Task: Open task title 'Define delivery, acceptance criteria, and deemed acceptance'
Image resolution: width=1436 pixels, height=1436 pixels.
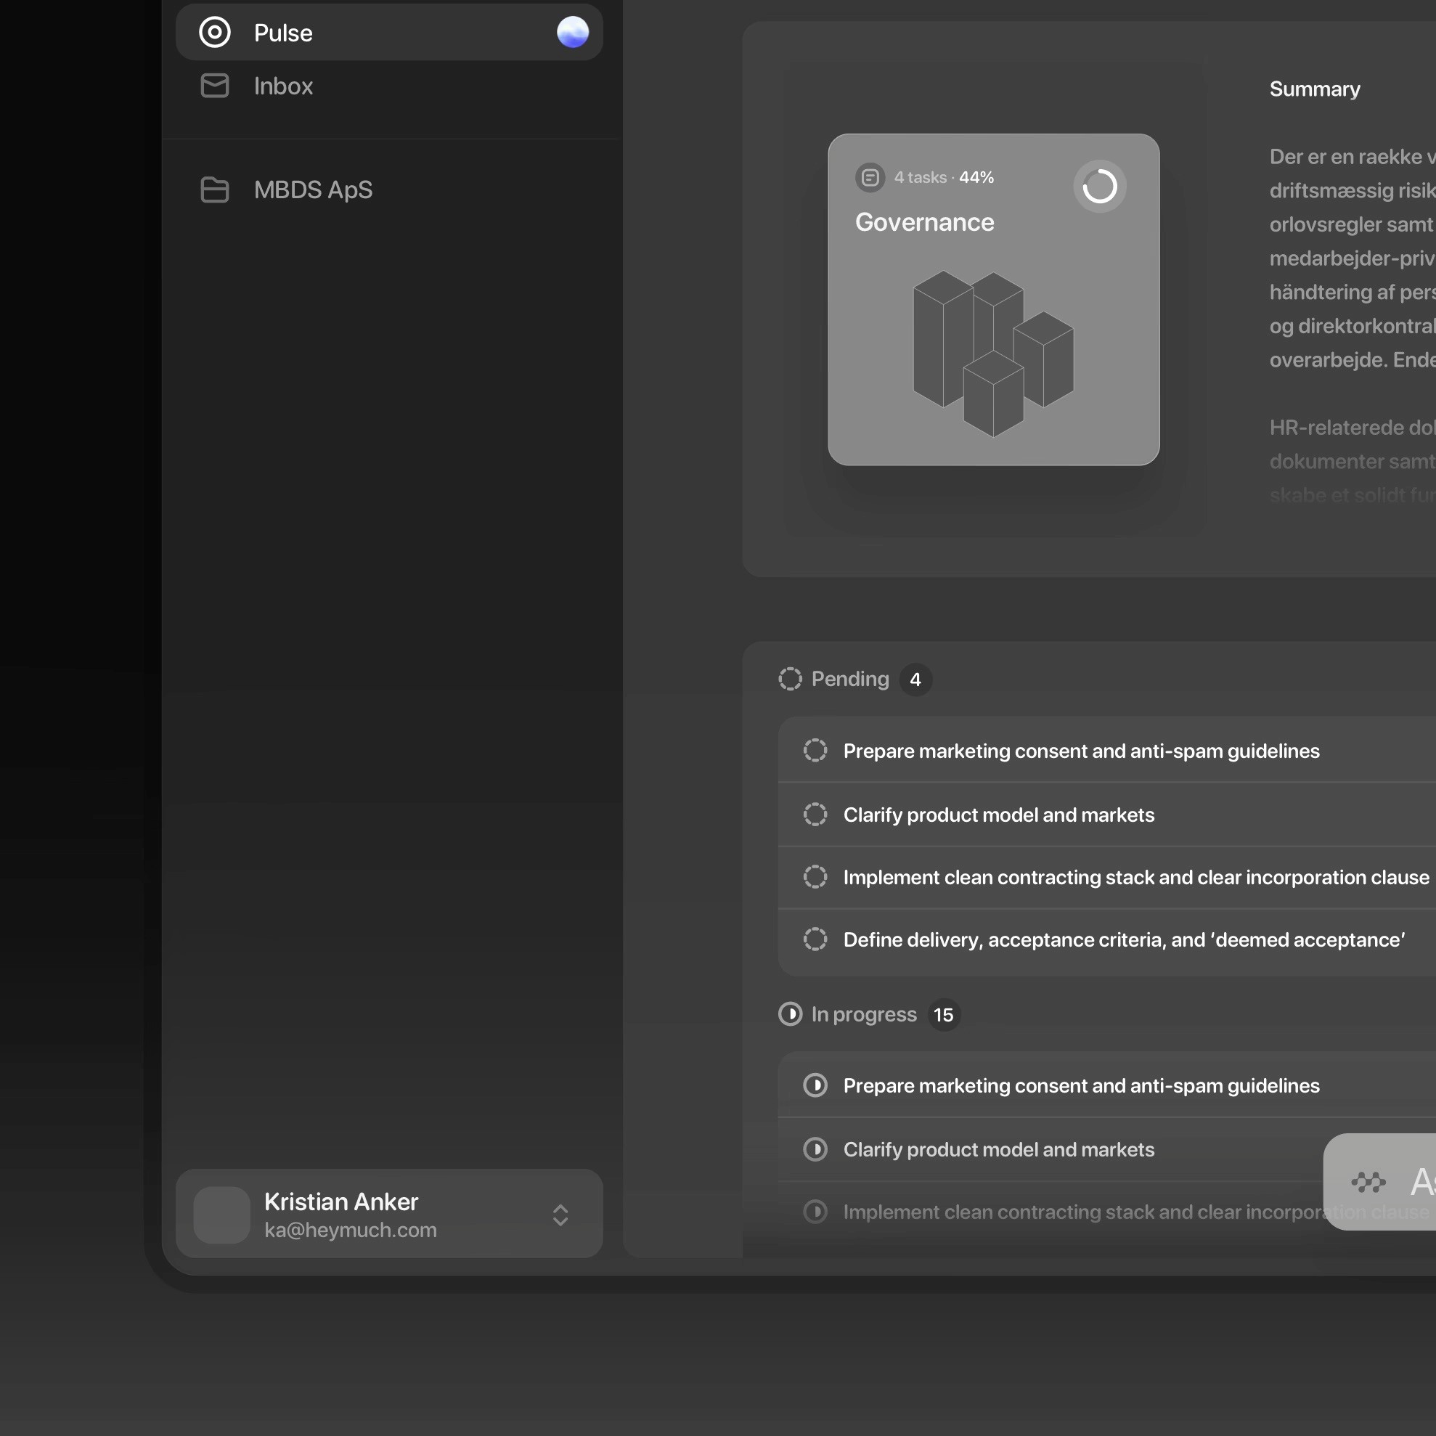Action: coord(1124,939)
